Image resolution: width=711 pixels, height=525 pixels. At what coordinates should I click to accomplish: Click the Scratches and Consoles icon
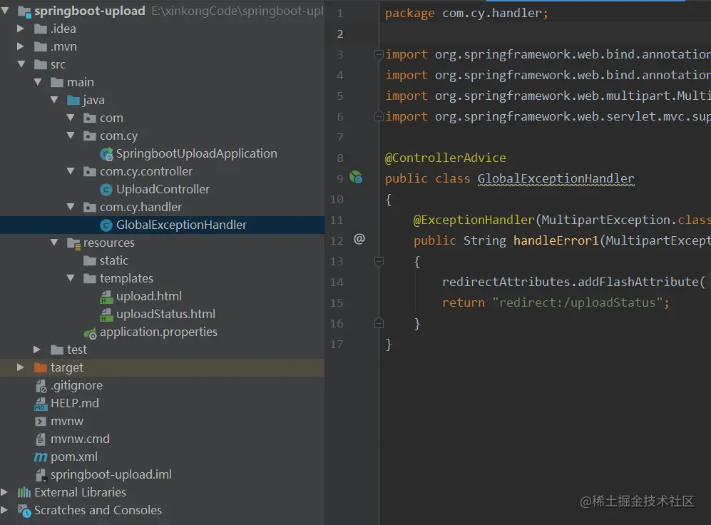click(x=24, y=511)
